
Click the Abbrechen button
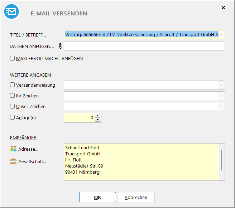pyautogui.click(x=136, y=197)
